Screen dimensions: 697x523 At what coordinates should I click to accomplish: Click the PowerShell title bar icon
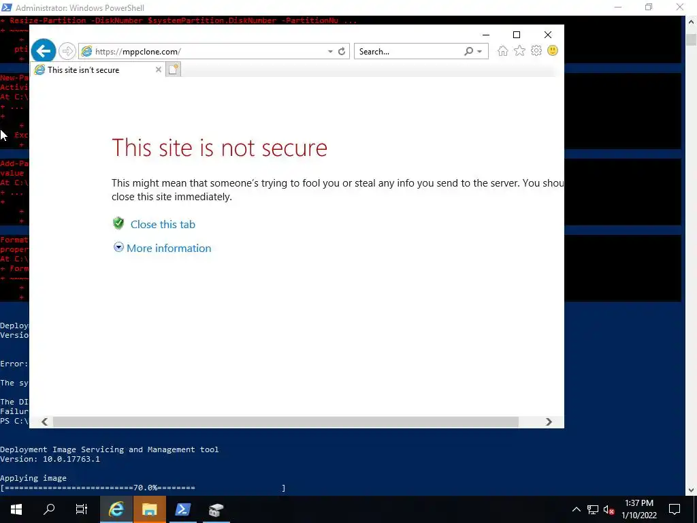(7, 7)
